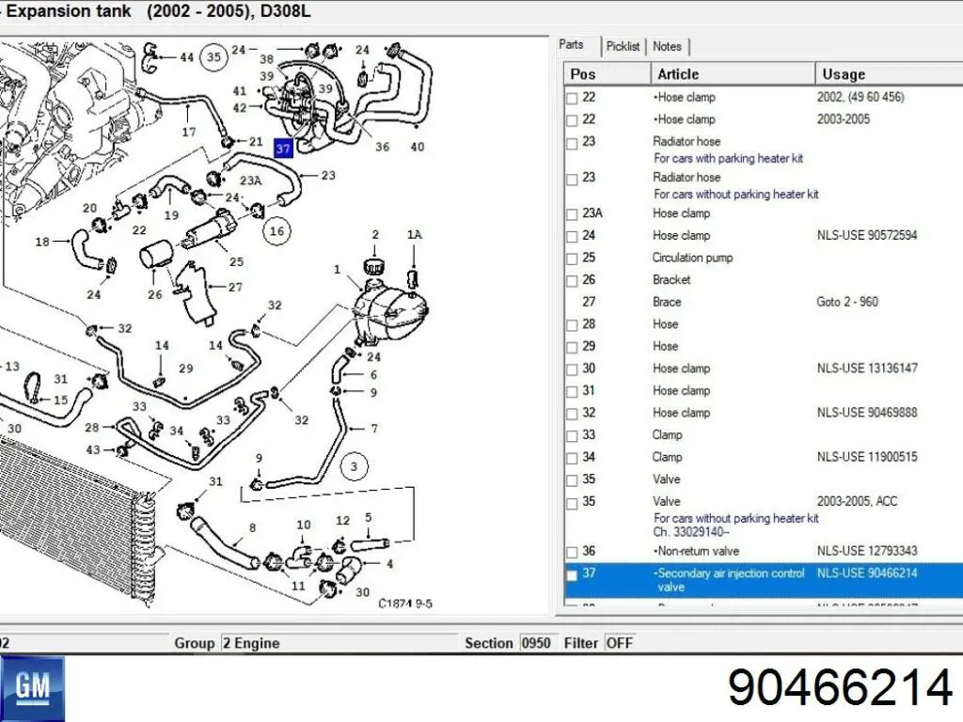Check the 26 Bracket checkbox
Screen dimensions: 963x722
(x=572, y=280)
